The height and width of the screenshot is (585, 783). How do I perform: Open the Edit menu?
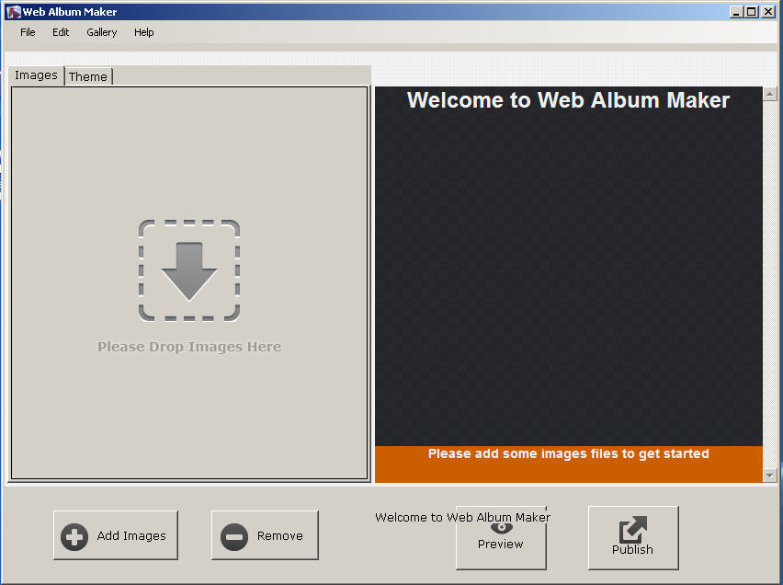60,32
